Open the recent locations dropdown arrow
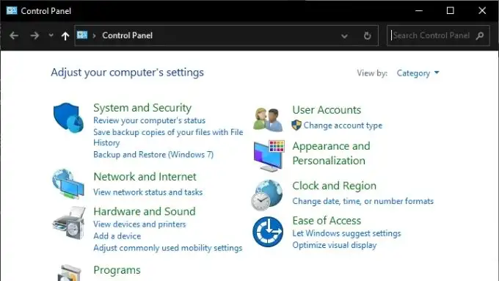 coord(51,35)
